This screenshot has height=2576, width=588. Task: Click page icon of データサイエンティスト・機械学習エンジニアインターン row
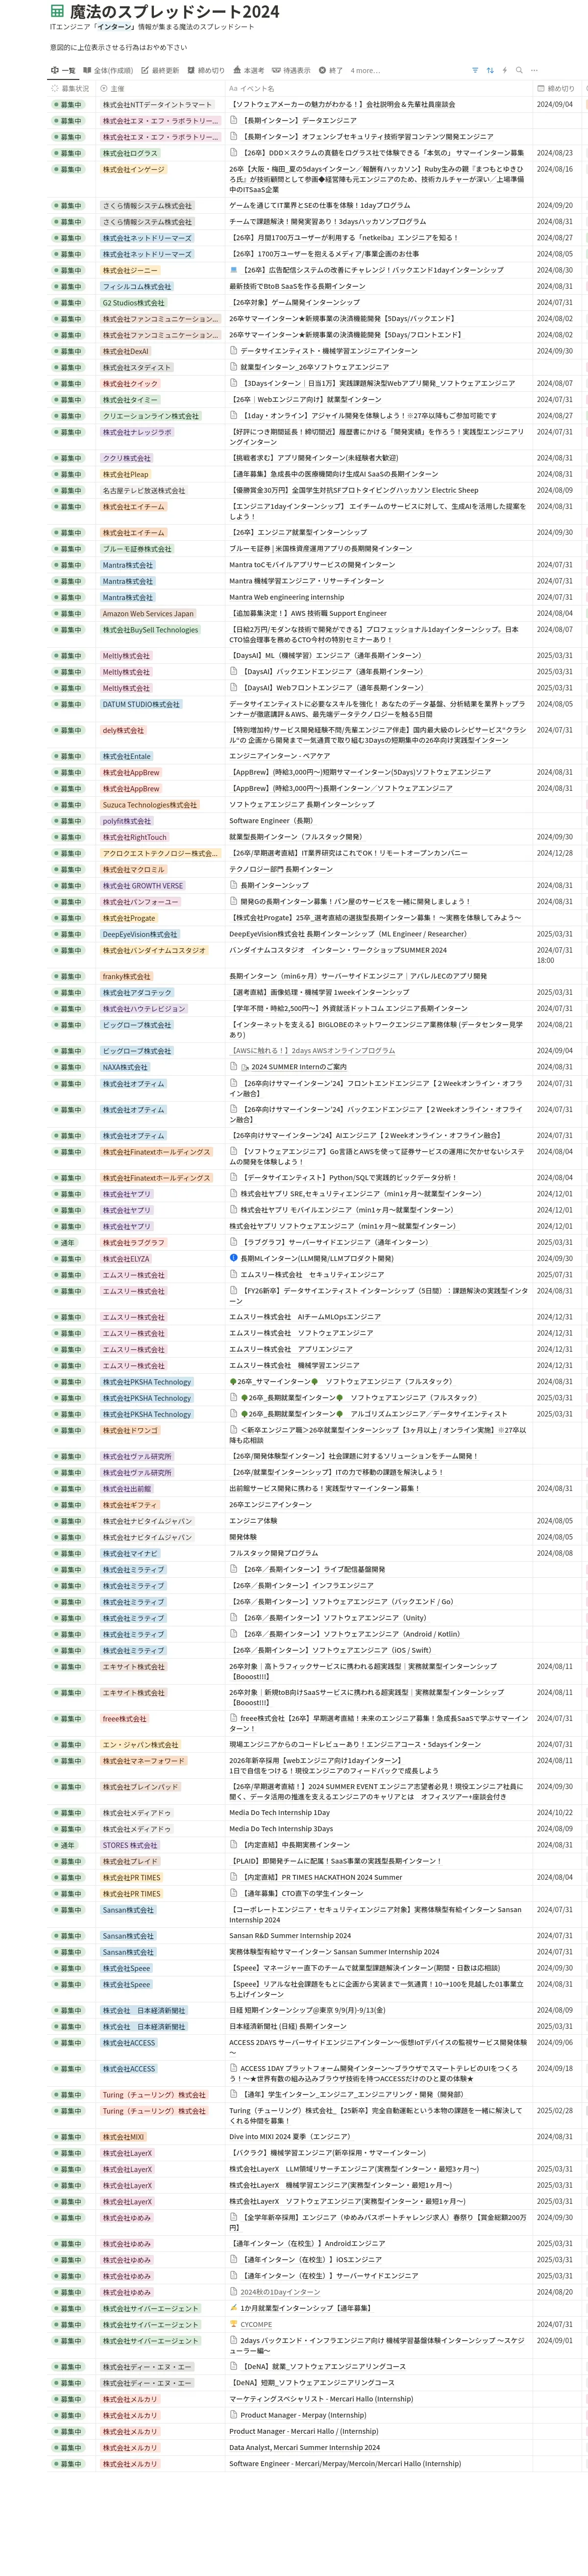tap(233, 351)
